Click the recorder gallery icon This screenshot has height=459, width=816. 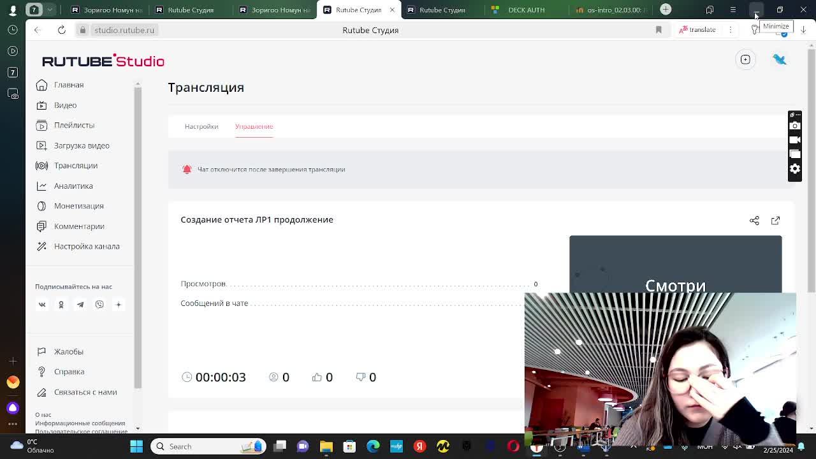tap(794, 154)
